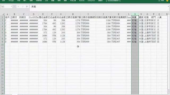Screen dimensions: 170x95
Task: Select column L header
Action: pos(129,14)
